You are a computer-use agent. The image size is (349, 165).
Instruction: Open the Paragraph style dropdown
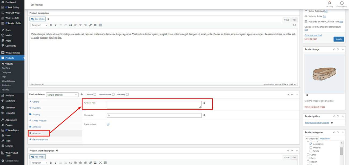click(x=39, y=25)
